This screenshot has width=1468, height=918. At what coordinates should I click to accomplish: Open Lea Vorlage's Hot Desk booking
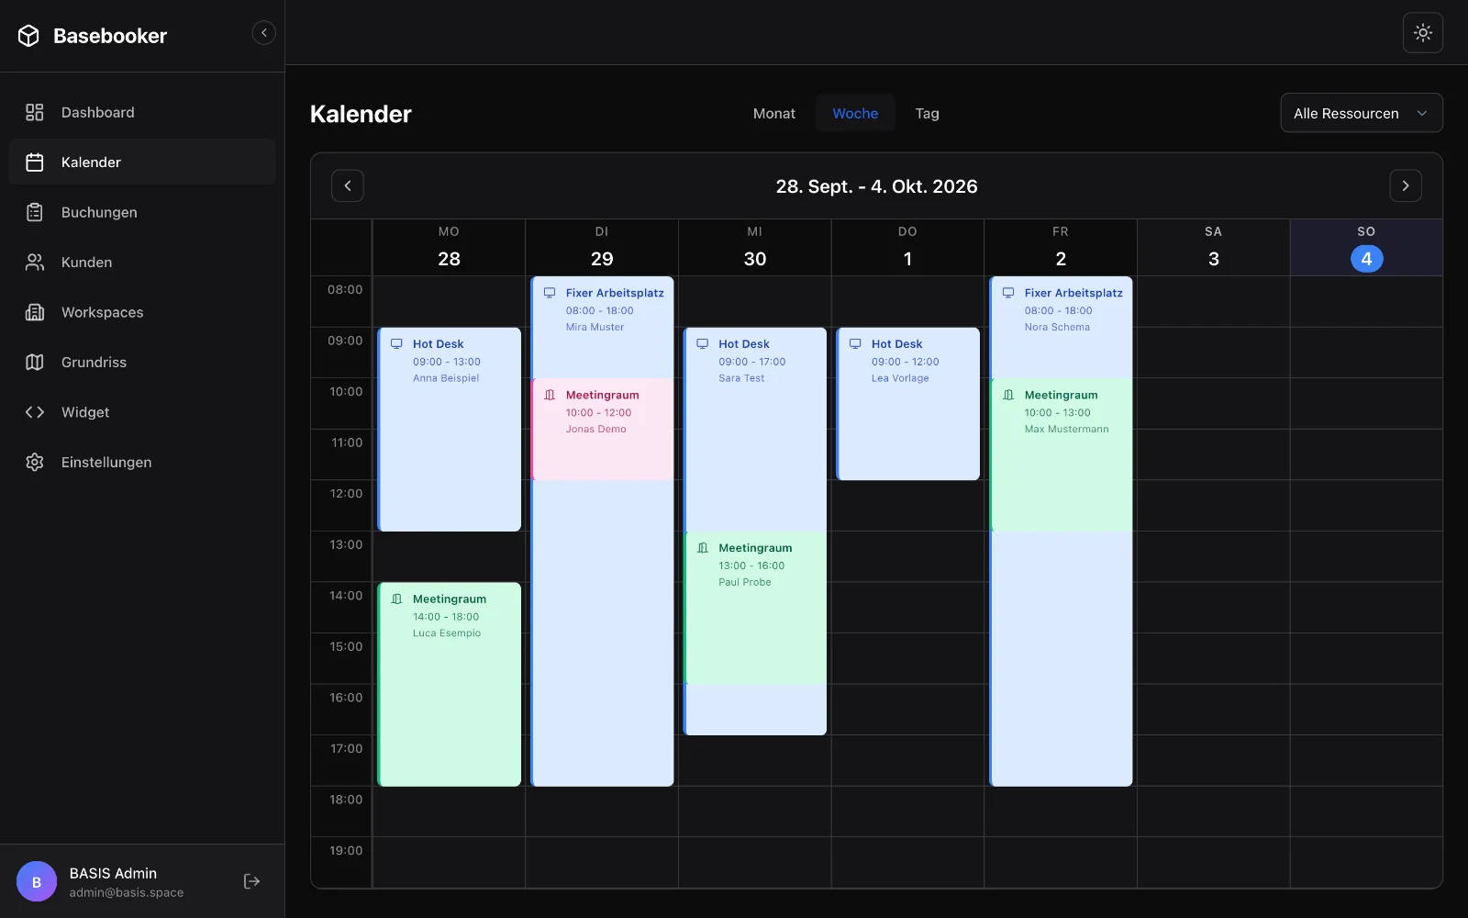point(908,404)
